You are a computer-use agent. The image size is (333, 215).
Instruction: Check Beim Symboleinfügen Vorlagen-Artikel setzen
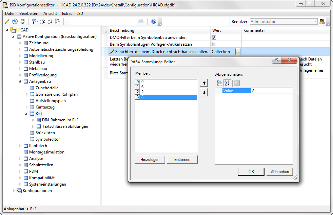(214, 44)
